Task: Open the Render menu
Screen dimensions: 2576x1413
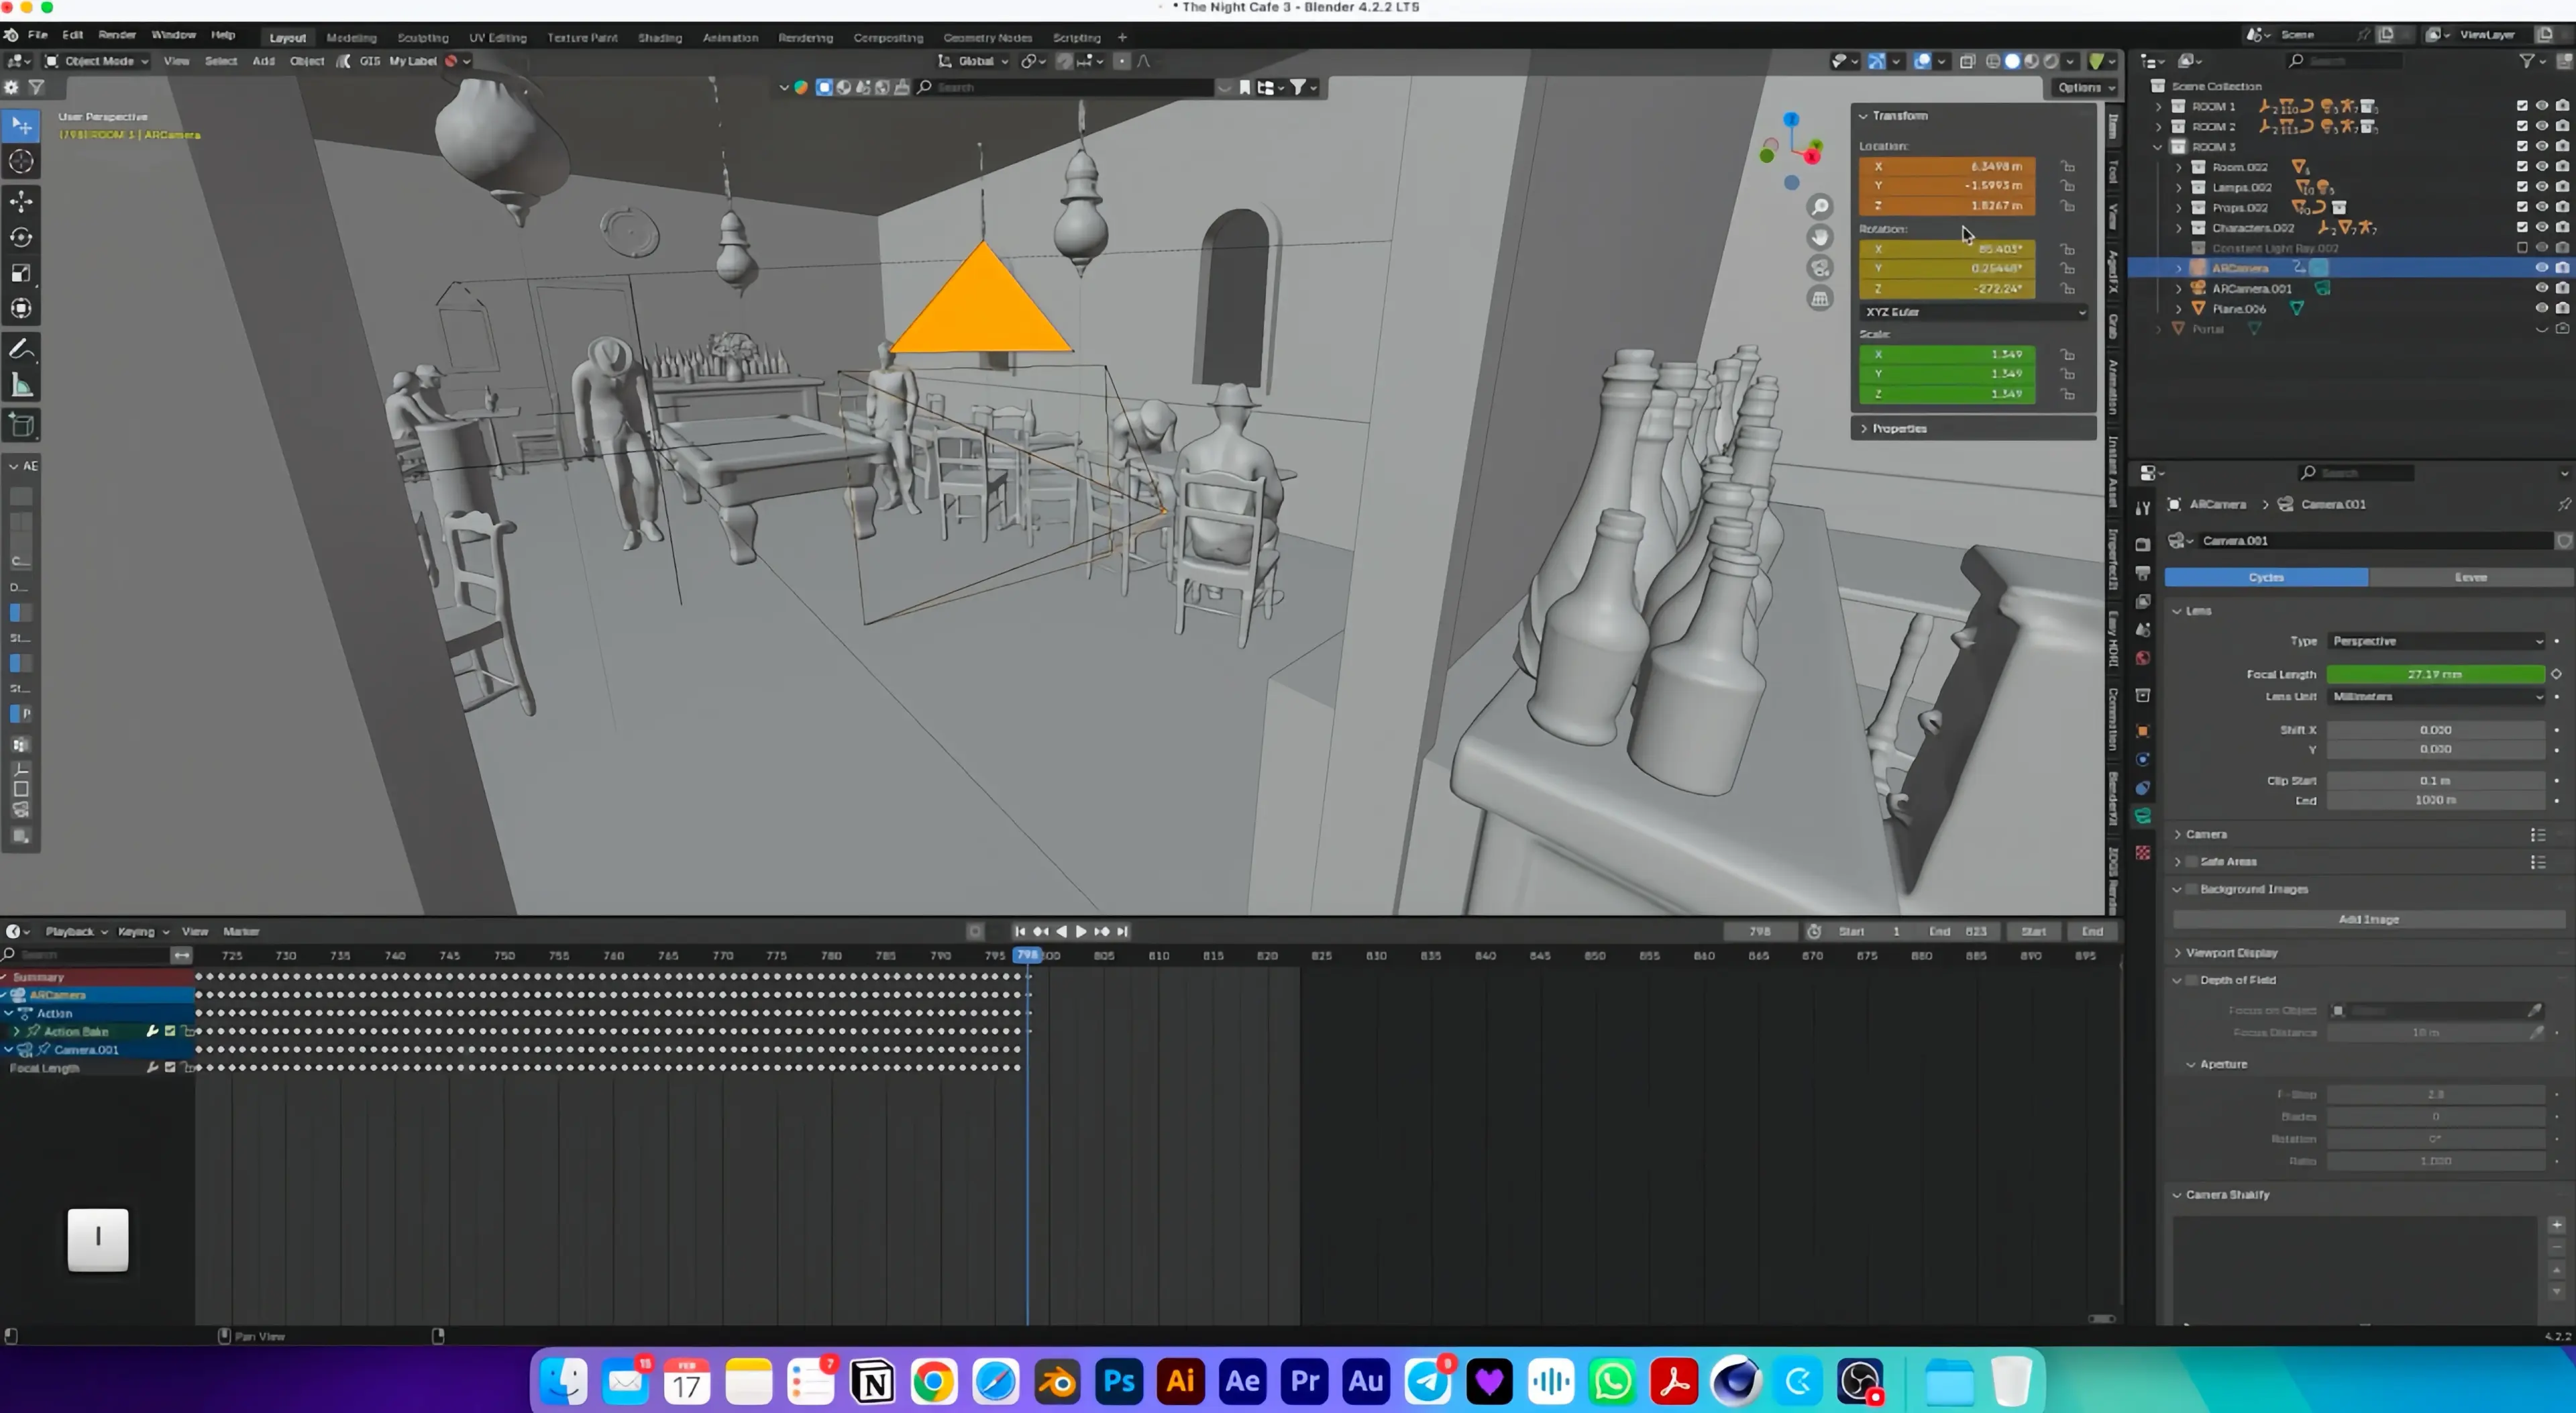Action: coord(116,35)
